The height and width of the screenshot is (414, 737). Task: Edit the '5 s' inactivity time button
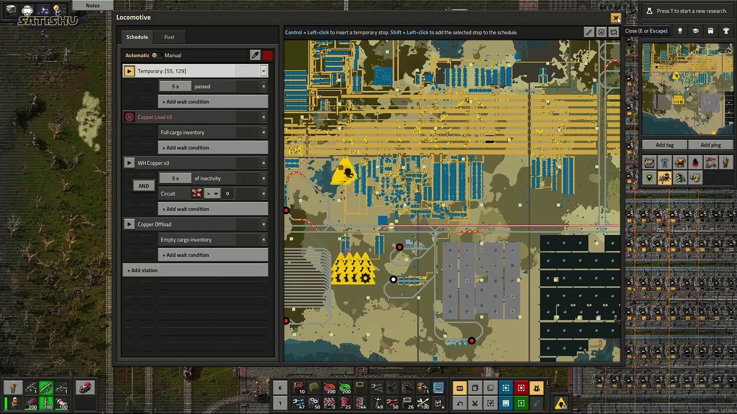175,178
